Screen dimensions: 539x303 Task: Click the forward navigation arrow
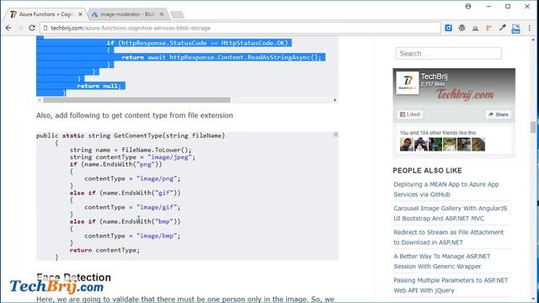coord(20,28)
